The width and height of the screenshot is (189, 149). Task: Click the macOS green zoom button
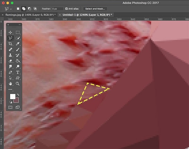(12, 3)
